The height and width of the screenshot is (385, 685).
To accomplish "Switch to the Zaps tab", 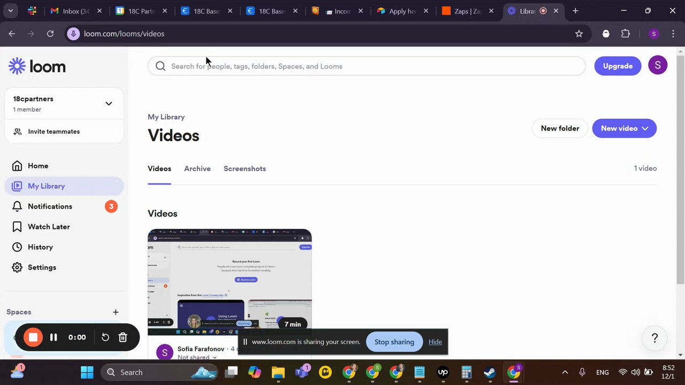I will pos(469,11).
